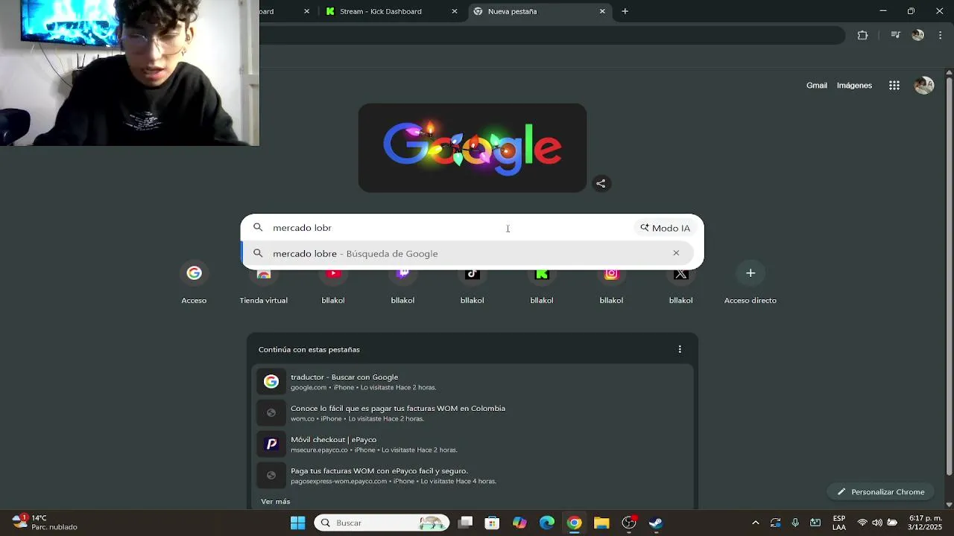Click the Chrome taskbar icon
The image size is (954, 536).
574,523
